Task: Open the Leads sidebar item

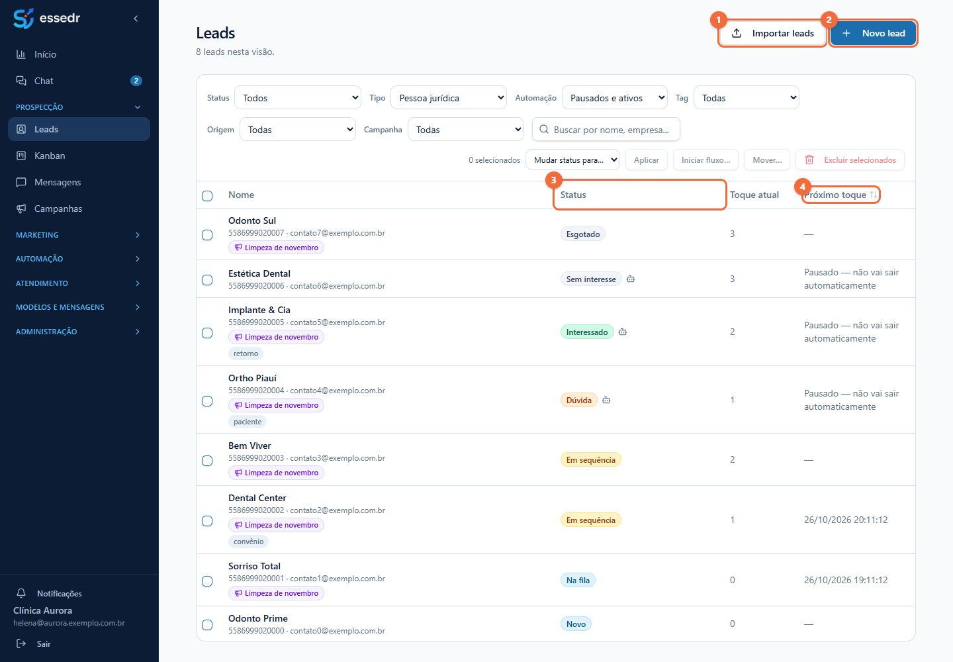Action: (79, 129)
